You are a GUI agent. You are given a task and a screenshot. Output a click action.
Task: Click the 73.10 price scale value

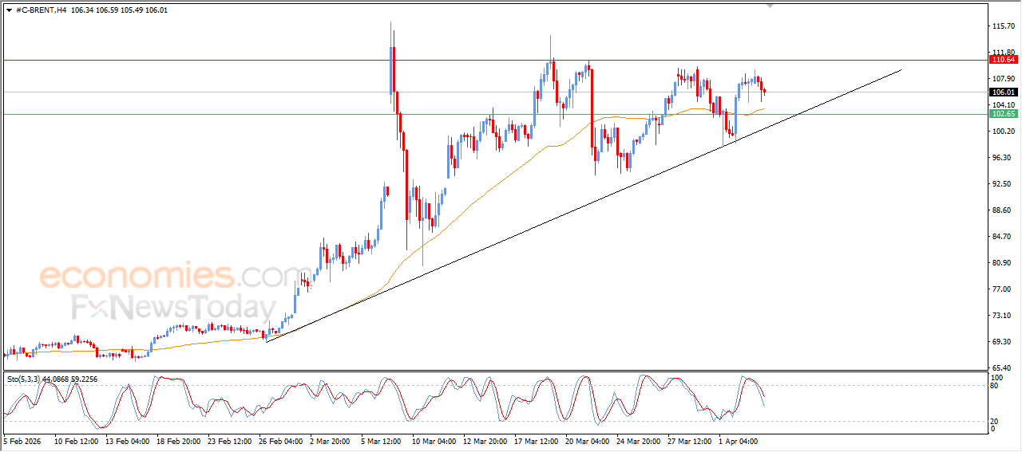coord(1001,316)
